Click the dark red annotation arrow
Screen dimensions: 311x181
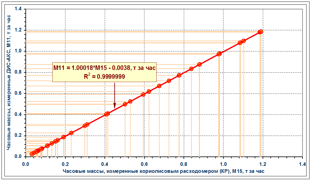click(114, 95)
